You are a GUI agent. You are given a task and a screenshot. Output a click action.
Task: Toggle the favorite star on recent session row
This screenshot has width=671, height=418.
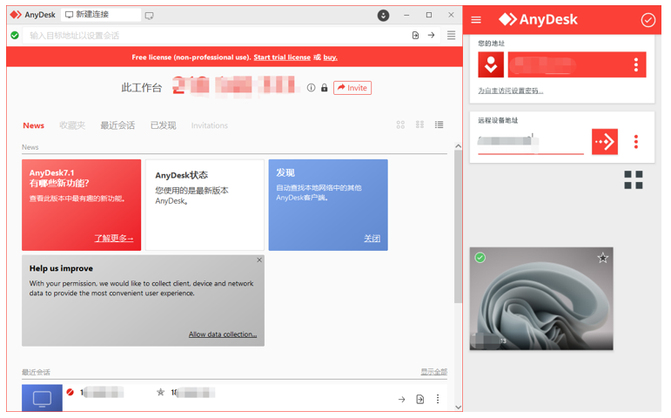coord(160,392)
